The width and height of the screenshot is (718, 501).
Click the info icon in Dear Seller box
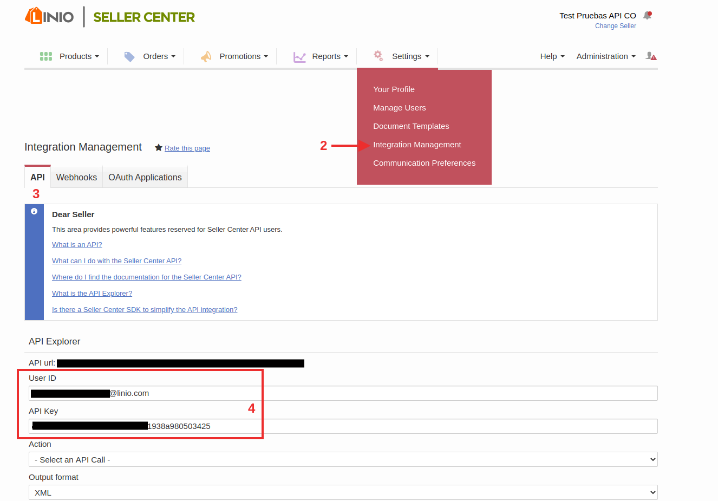(34, 211)
